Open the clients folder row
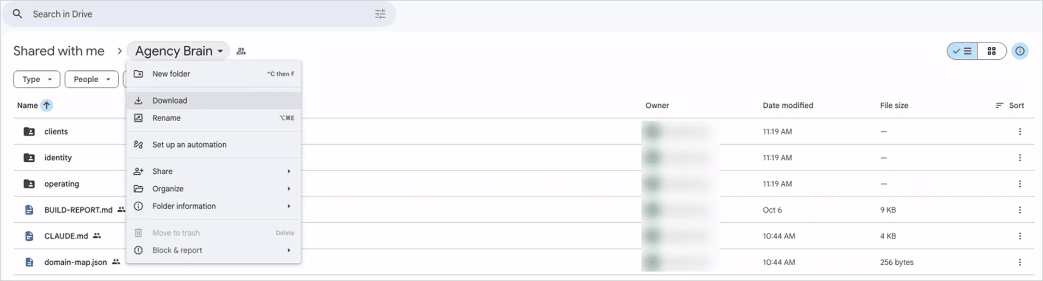The width and height of the screenshot is (1043, 281). [524, 132]
